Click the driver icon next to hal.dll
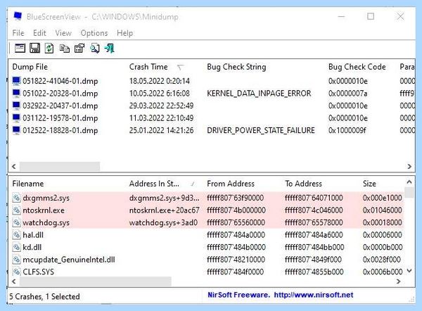Viewport: 422px width, 311px height. (16, 235)
